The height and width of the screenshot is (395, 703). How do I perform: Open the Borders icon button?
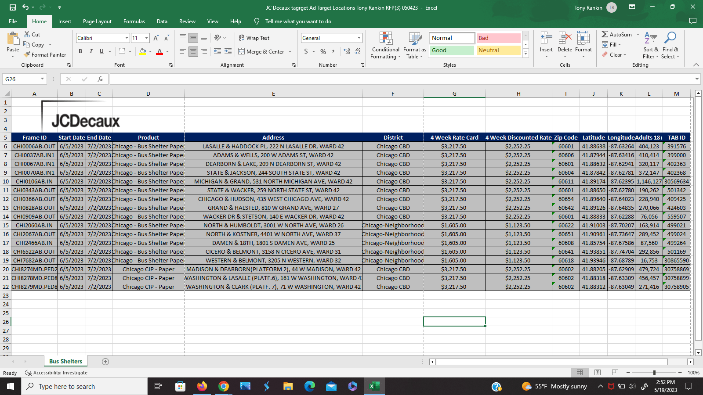[x=122, y=51]
